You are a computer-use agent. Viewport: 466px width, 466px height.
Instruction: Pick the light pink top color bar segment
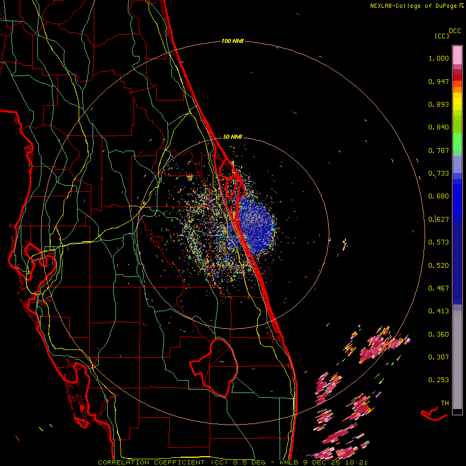point(457,55)
